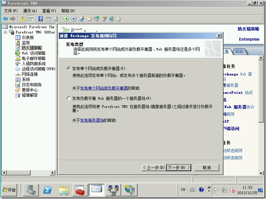This screenshot has width=266, height=199.
Task: Open the 操作(A) menu
Action: pyautogui.click(x=30, y=11)
